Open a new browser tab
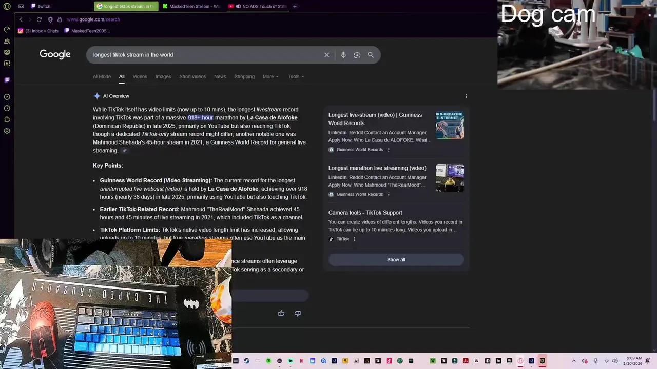The width and height of the screenshot is (657, 369). (x=295, y=6)
